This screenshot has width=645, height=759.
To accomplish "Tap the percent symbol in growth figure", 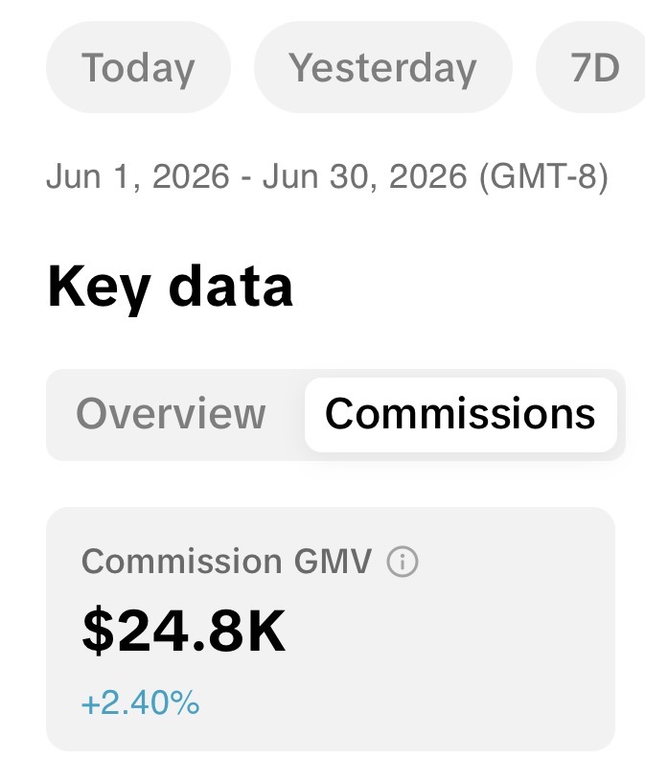I will pyautogui.click(x=185, y=702).
